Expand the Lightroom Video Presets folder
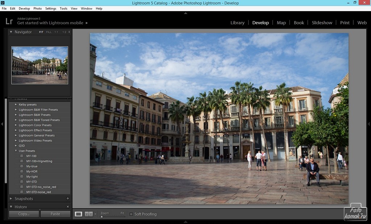Viewport: 371px width, 224px height. pyautogui.click(x=16, y=140)
